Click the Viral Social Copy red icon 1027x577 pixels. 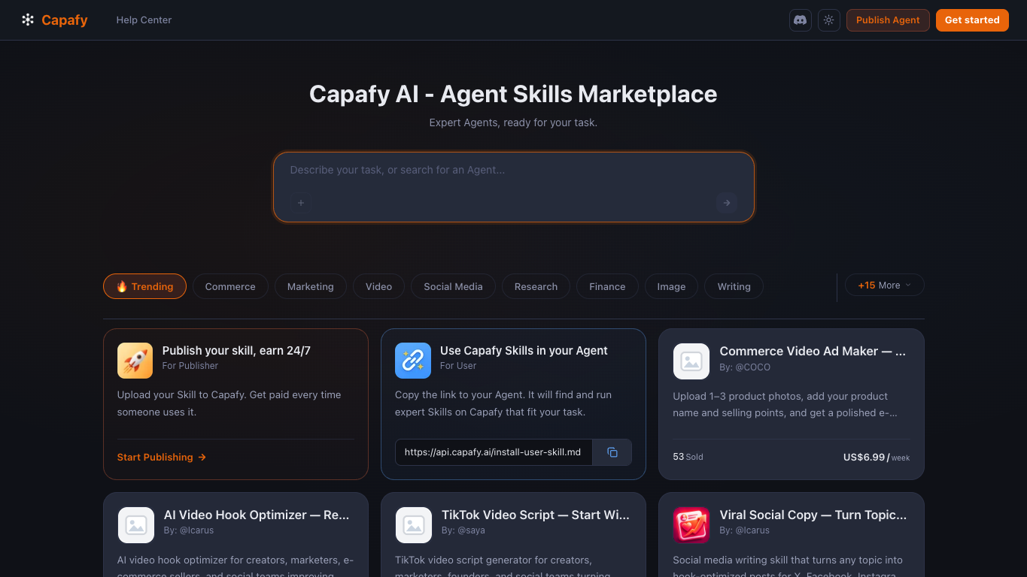point(691,525)
